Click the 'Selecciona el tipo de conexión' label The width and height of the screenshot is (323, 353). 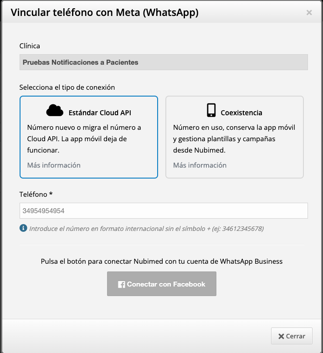(x=67, y=87)
